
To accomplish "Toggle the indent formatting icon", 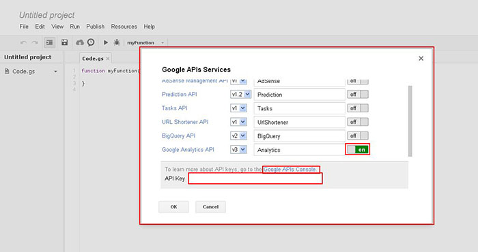I will pyautogui.click(x=49, y=42).
